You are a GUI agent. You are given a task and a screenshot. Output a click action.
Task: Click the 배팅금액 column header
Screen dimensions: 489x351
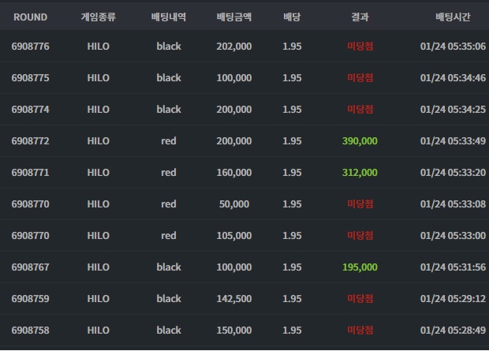pyautogui.click(x=234, y=17)
